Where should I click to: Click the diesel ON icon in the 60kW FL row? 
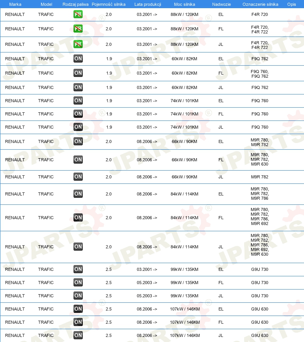pyautogui.click(x=78, y=73)
